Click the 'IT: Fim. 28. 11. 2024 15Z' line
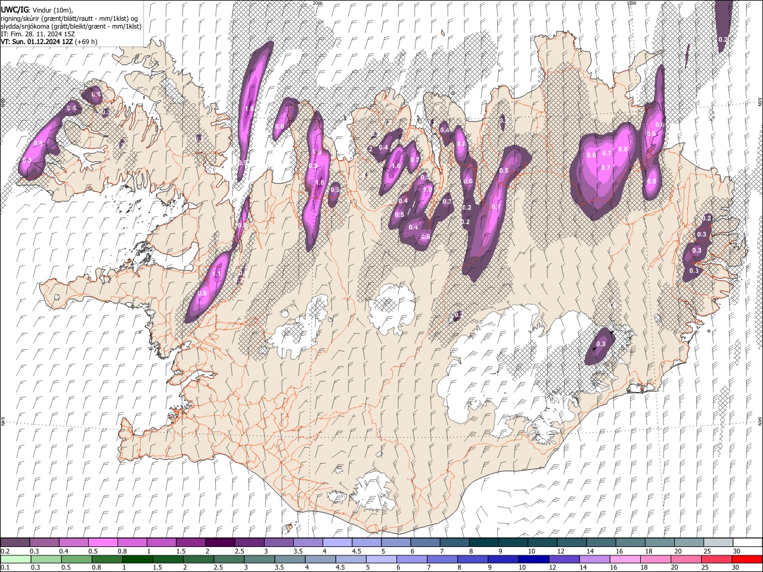 [38, 34]
